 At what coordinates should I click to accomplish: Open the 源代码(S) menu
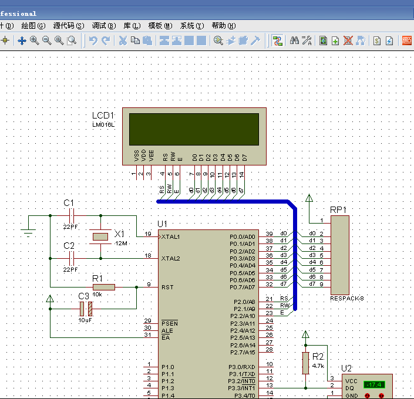[x=69, y=26]
